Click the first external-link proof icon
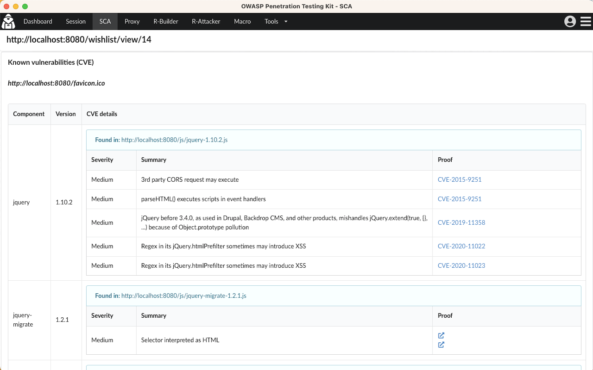Viewport: 593px width, 370px height. [441, 335]
